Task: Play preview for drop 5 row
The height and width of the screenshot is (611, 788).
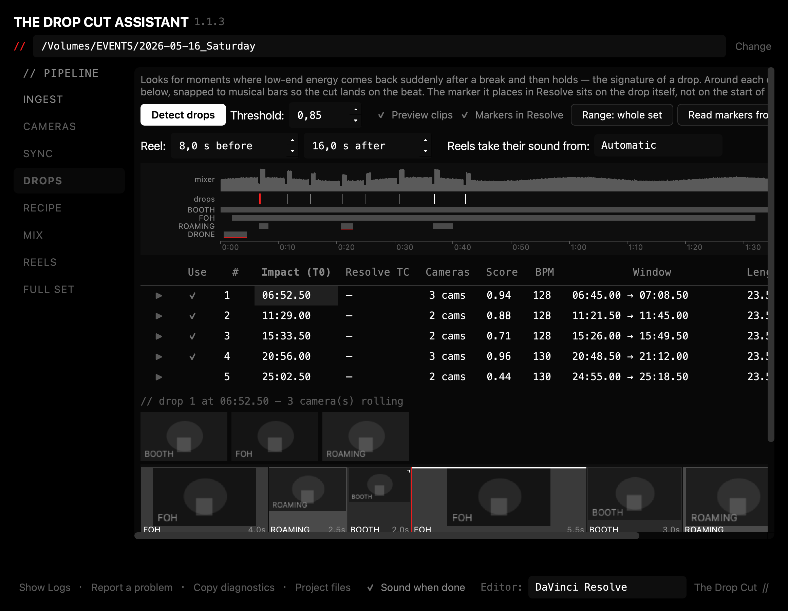Action: pos(159,377)
